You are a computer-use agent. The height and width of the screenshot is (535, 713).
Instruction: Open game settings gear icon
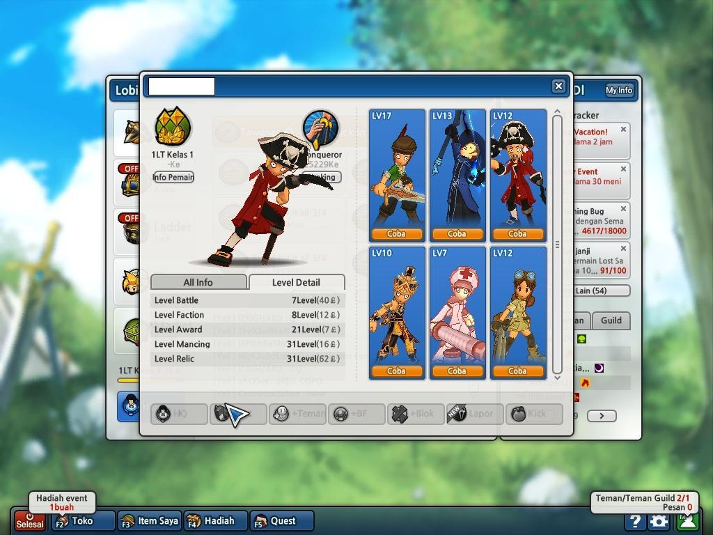(x=659, y=521)
